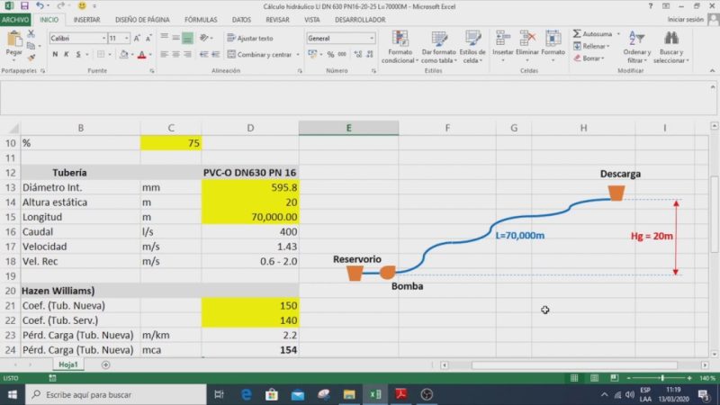Save workbook using the floppy disk icon
Image resolution: width=720 pixels, height=405 pixels.
pos(24,5)
